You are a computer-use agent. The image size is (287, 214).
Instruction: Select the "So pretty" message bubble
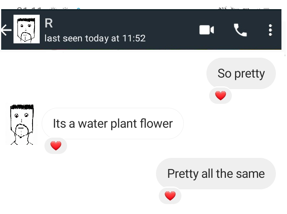point(241,74)
